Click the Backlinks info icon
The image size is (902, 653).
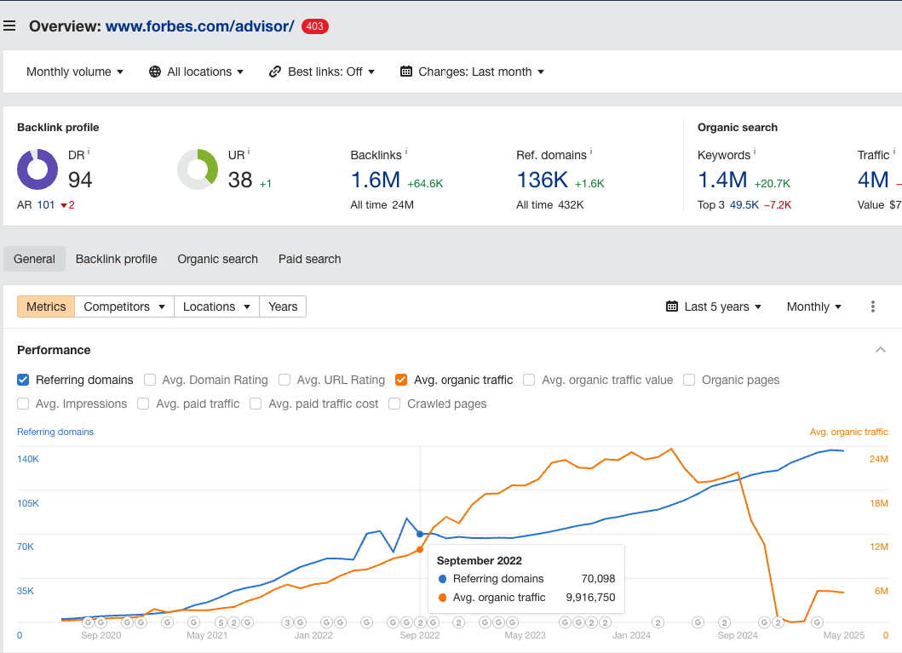point(406,152)
